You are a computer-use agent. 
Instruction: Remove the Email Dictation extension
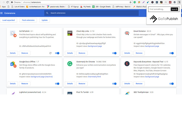pos(139,53)
